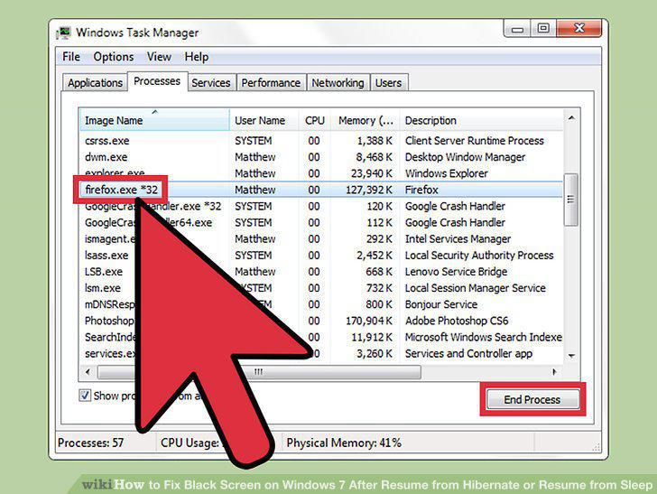
Task: Open the File menu
Action: click(70, 57)
